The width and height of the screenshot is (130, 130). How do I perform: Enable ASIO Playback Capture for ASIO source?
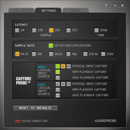[x=58, y=95]
